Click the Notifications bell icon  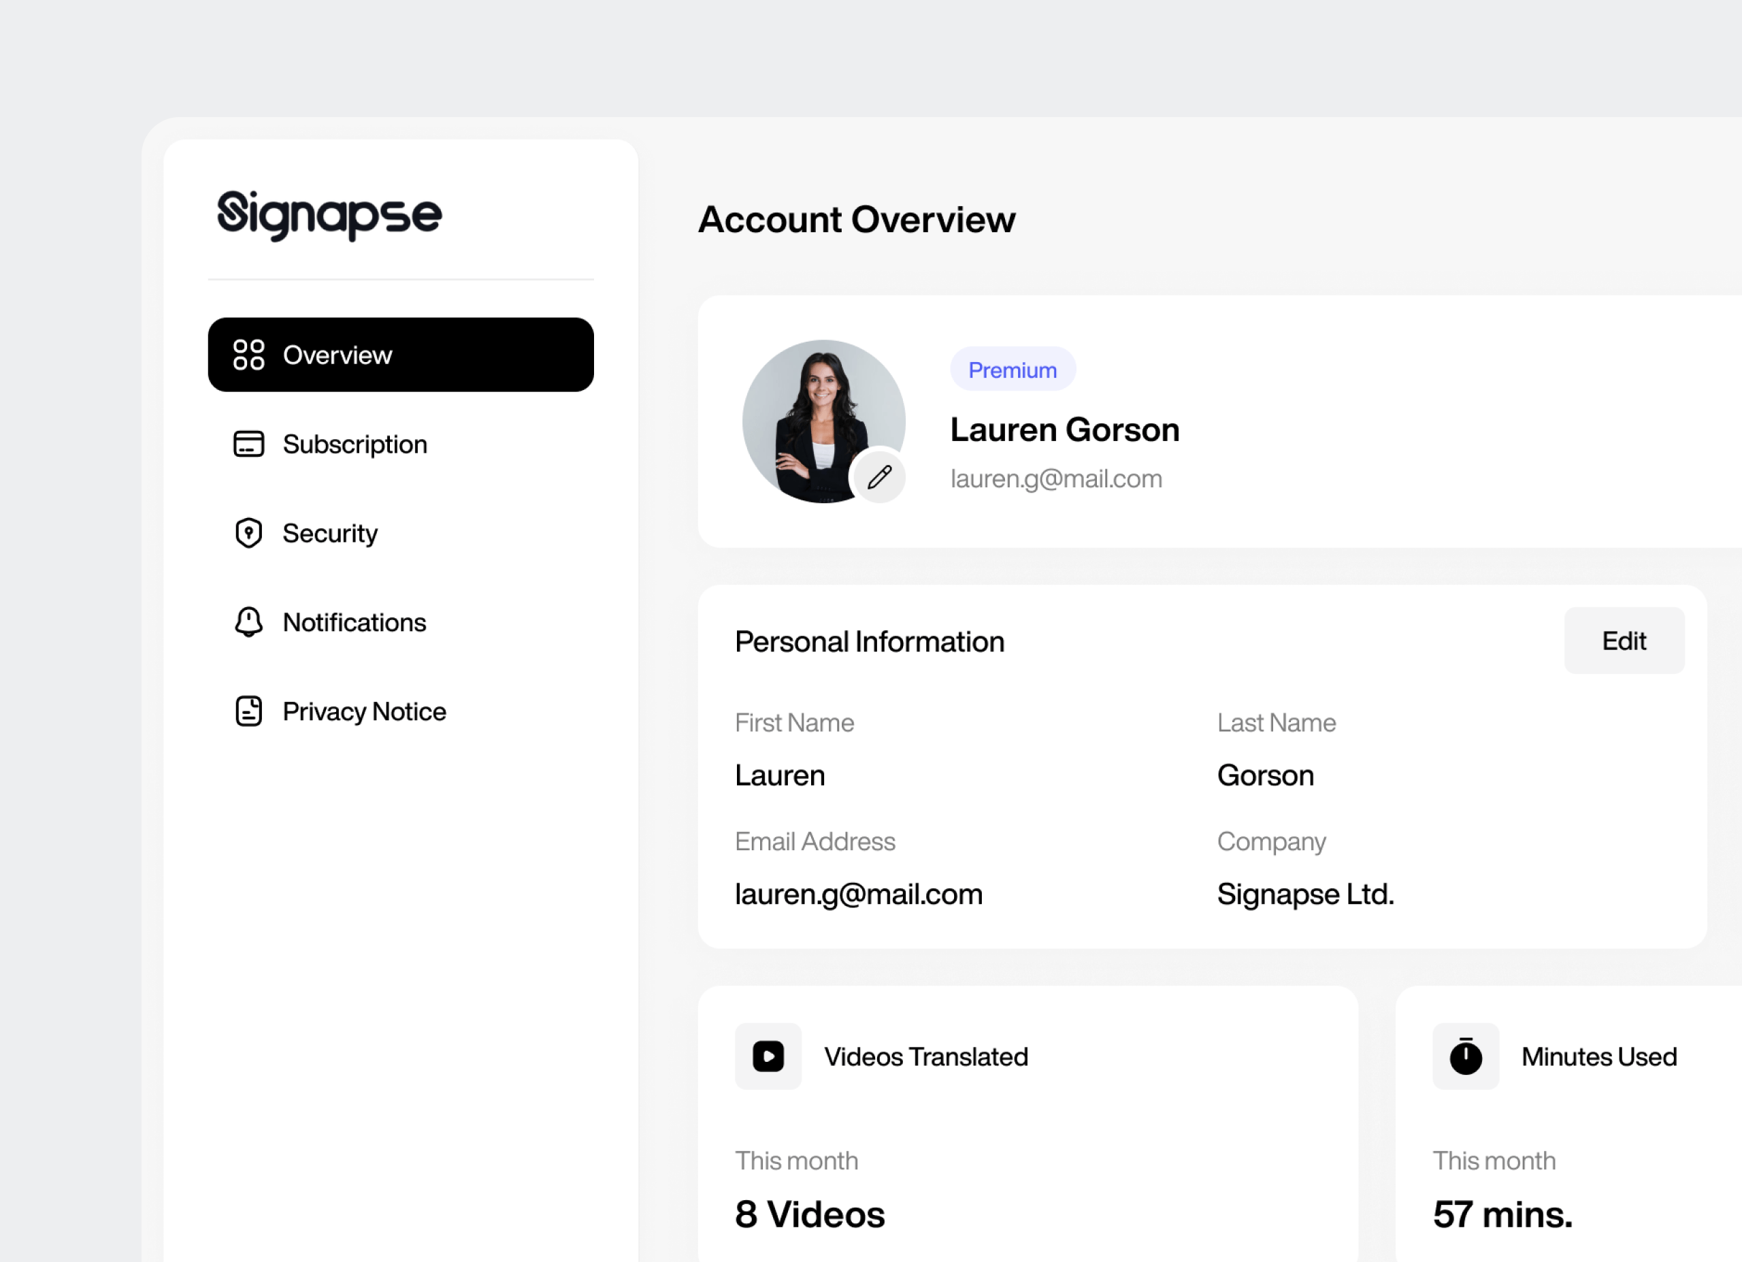click(x=249, y=622)
